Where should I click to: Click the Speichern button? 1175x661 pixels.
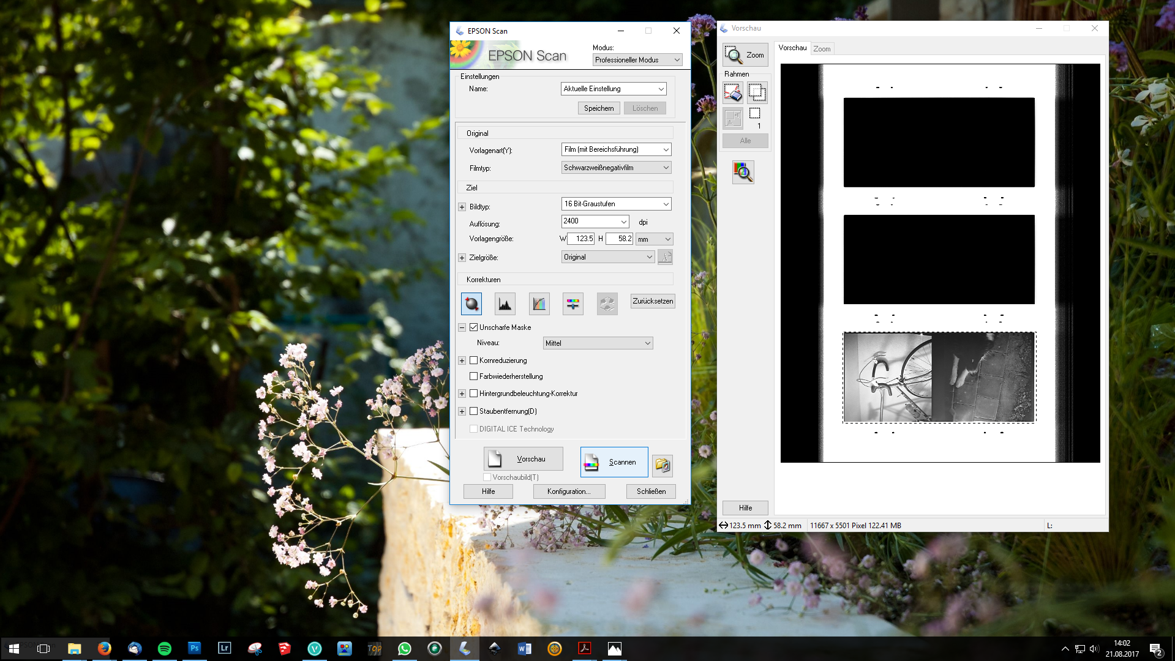point(599,108)
